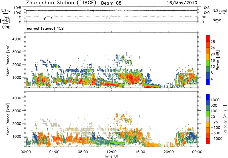Click the 'Beam 08' label

pyautogui.click(x=111, y=3)
